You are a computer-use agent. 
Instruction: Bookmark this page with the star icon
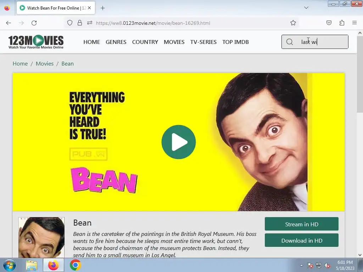tap(293, 23)
